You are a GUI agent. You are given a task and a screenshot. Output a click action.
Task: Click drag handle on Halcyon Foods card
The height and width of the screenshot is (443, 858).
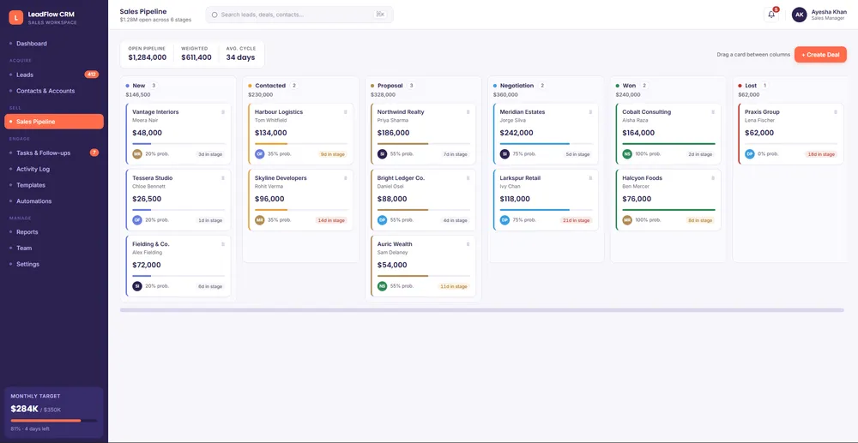(713, 178)
